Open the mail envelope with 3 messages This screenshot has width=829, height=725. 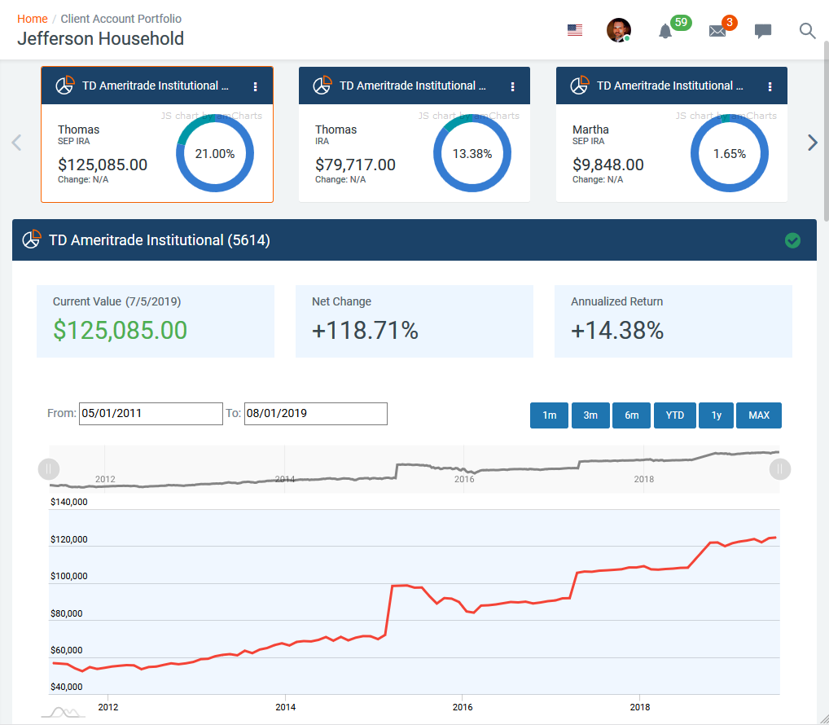(x=717, y=31)
